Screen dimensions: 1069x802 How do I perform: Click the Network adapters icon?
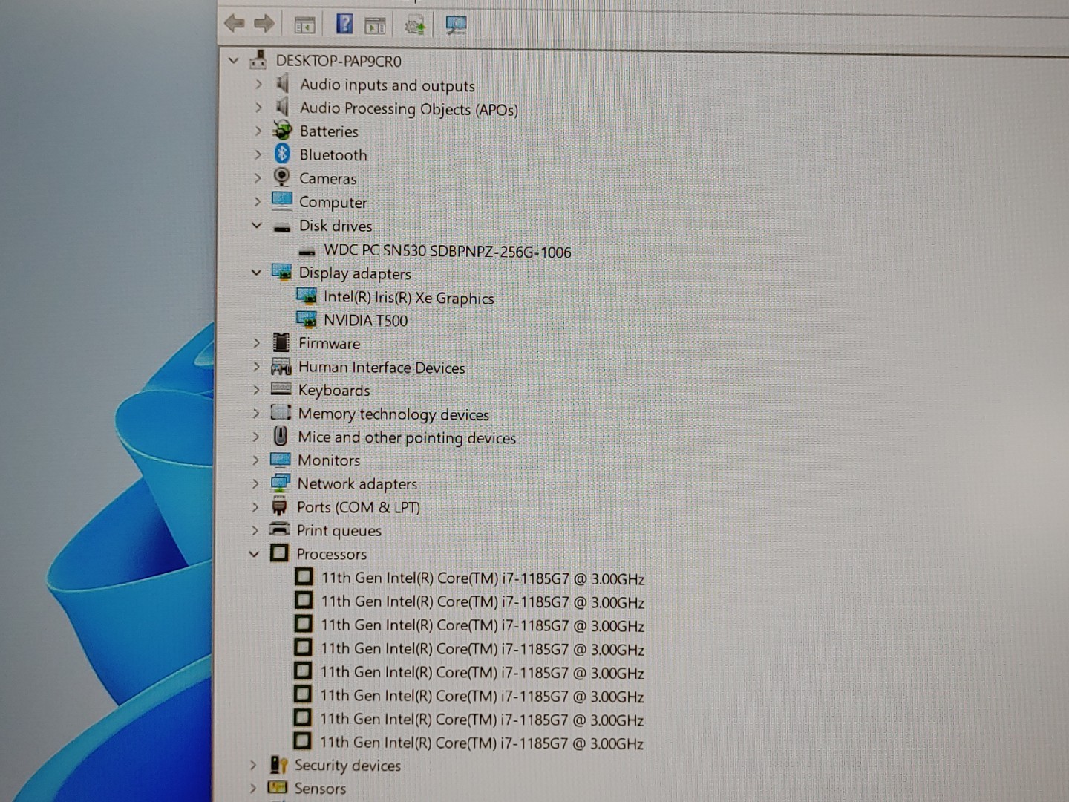point(280,483)
